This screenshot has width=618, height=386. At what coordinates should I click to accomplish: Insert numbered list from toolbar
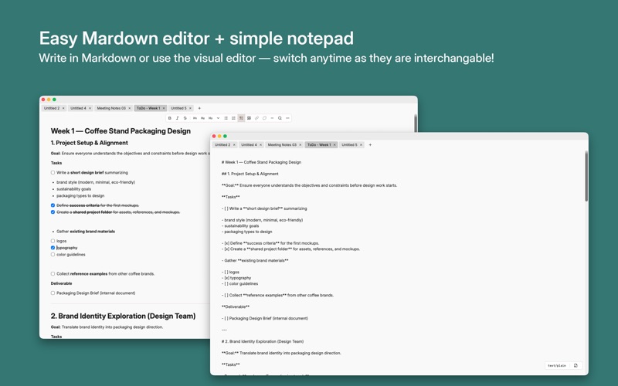tap(233, 118)
